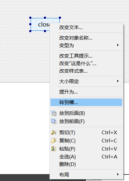
Task: Click the bring-to-front icon
Action: [x=54, y=121]
